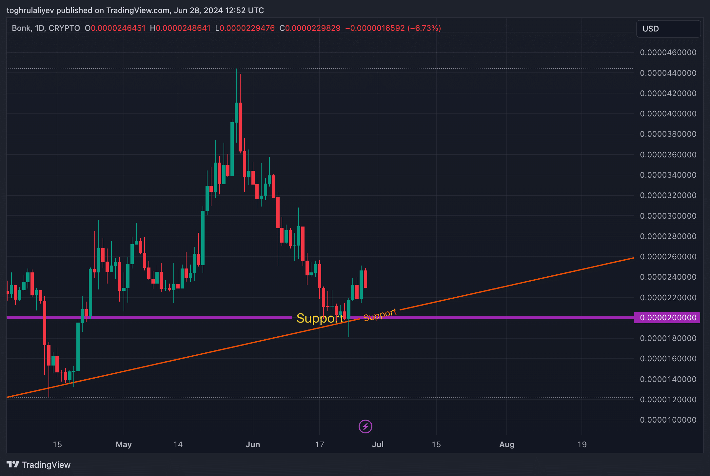710x476 pixels.
Task: Click the 0.0000340000 price axis label
Action: 668,175
